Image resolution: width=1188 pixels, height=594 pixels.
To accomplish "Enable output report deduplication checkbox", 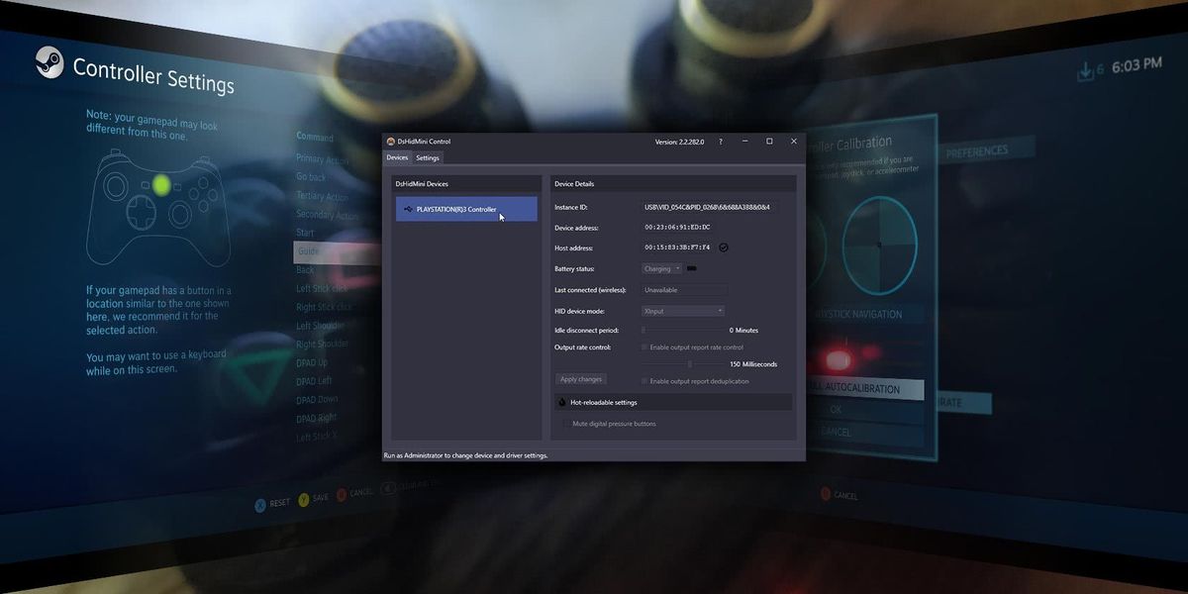I will click(644, 381).
